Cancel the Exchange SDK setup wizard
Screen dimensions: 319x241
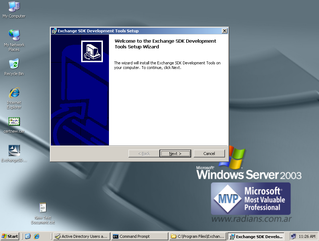tap(209, 154)
